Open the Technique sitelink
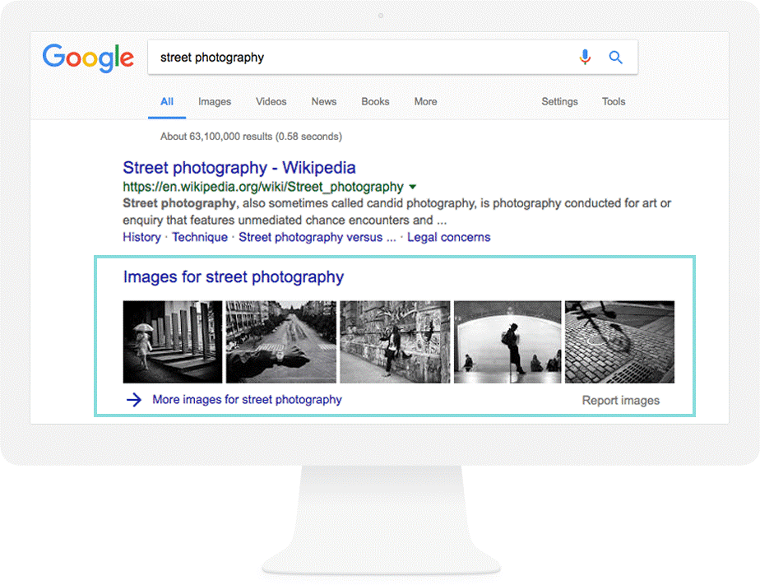 click(x=200, y=238)
